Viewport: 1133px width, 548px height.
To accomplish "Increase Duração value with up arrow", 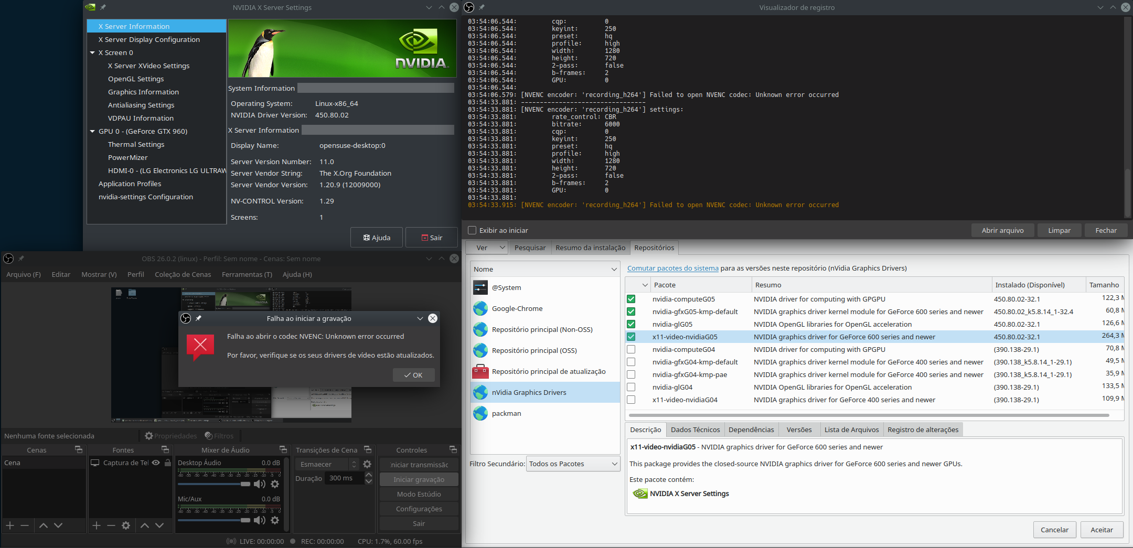I will point(369,475).
